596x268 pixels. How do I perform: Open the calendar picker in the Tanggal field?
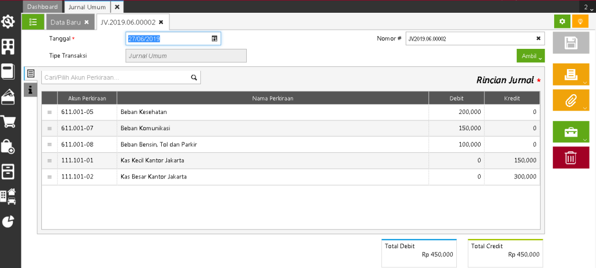tap(214, 39)
